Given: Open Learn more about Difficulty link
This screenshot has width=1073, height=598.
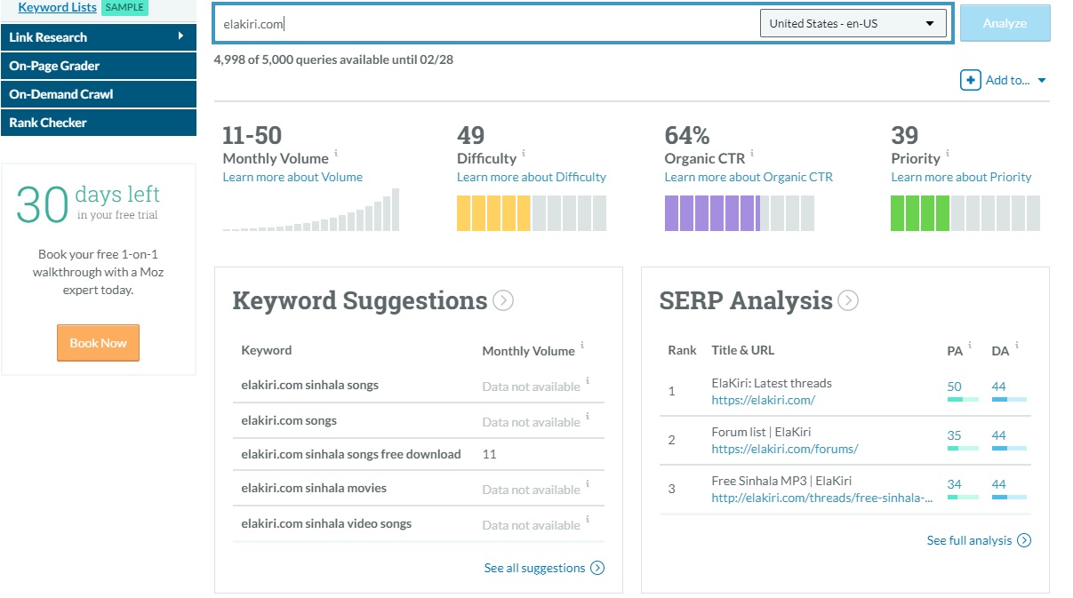Looking at the screenshot, I should point(532,177).
